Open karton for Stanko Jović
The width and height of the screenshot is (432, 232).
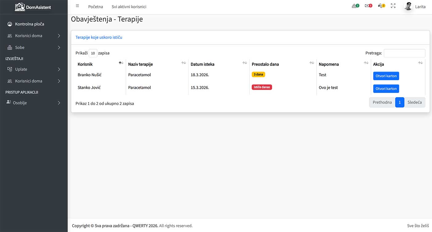tap(386, 89)
